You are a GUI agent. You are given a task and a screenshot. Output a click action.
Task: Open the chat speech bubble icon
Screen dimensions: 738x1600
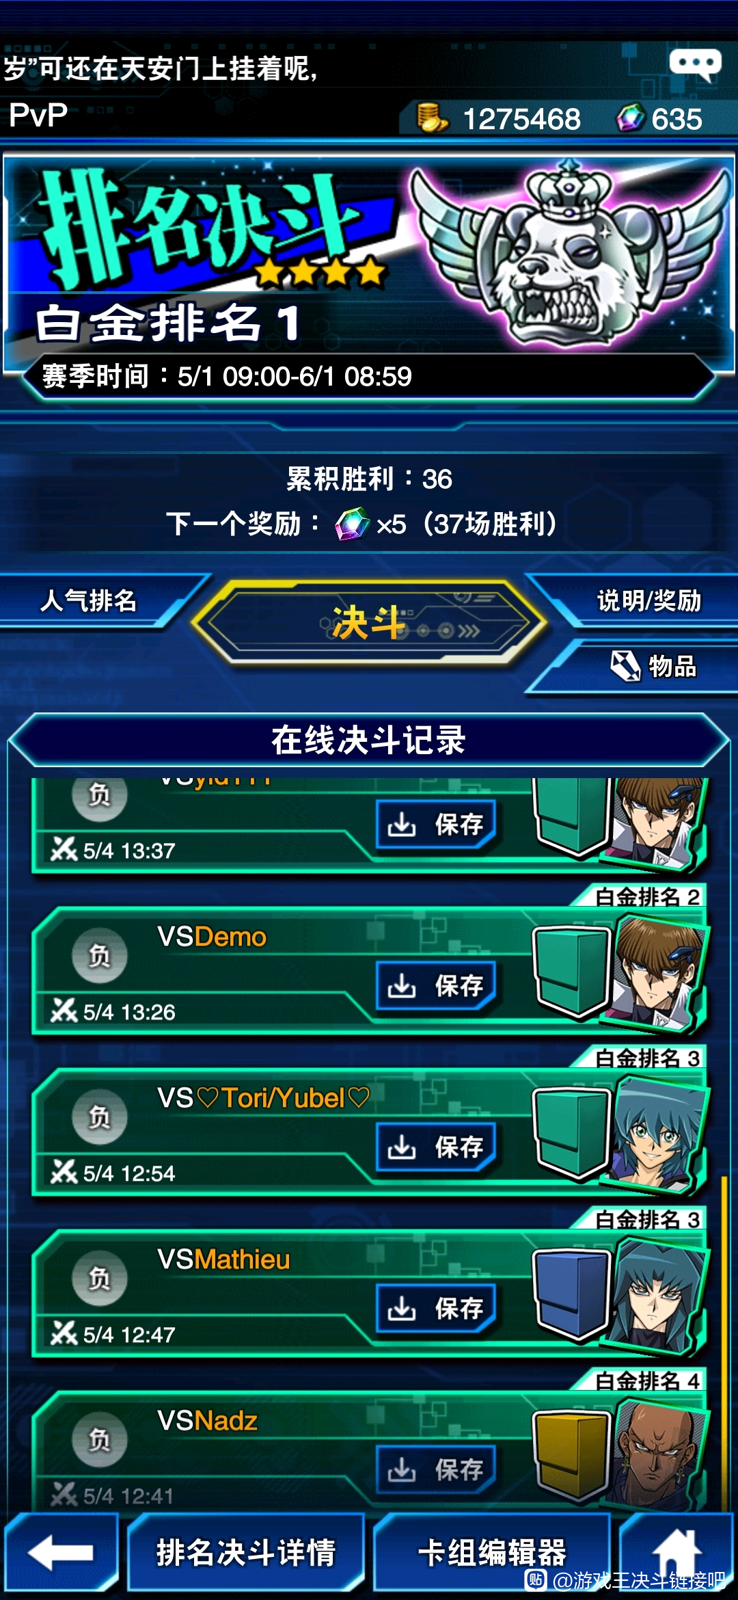point(695,66)
